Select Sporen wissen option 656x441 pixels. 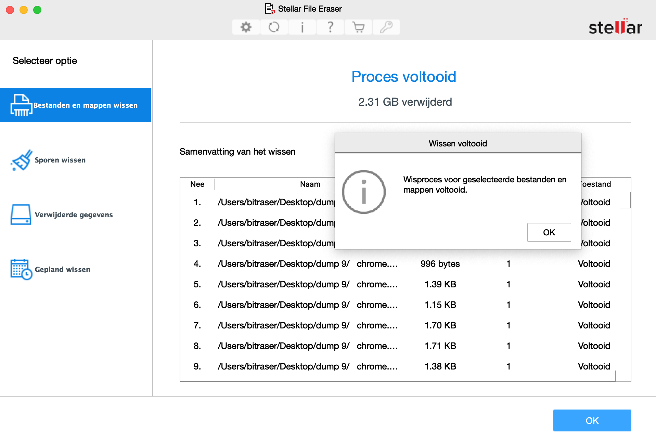pos(75,160)
